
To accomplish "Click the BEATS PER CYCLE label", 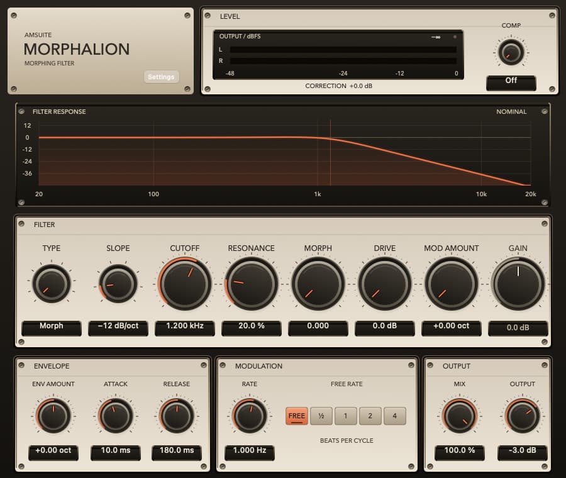I will [347, 440].
